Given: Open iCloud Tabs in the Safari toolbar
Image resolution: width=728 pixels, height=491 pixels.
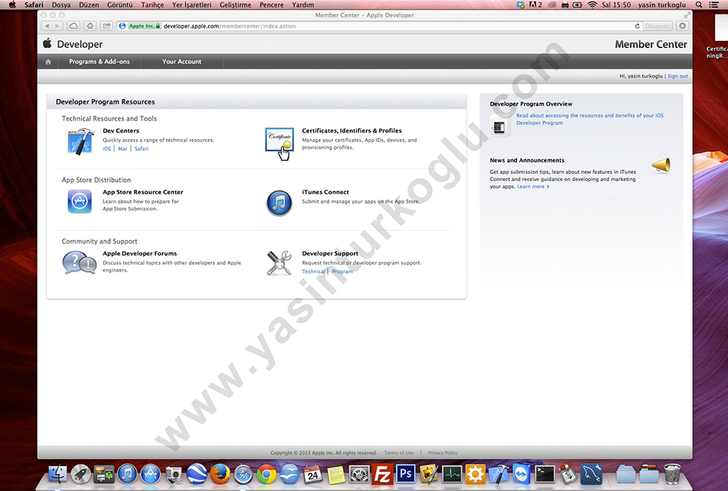Looking at the screenshot, I should tap(74, 26).
